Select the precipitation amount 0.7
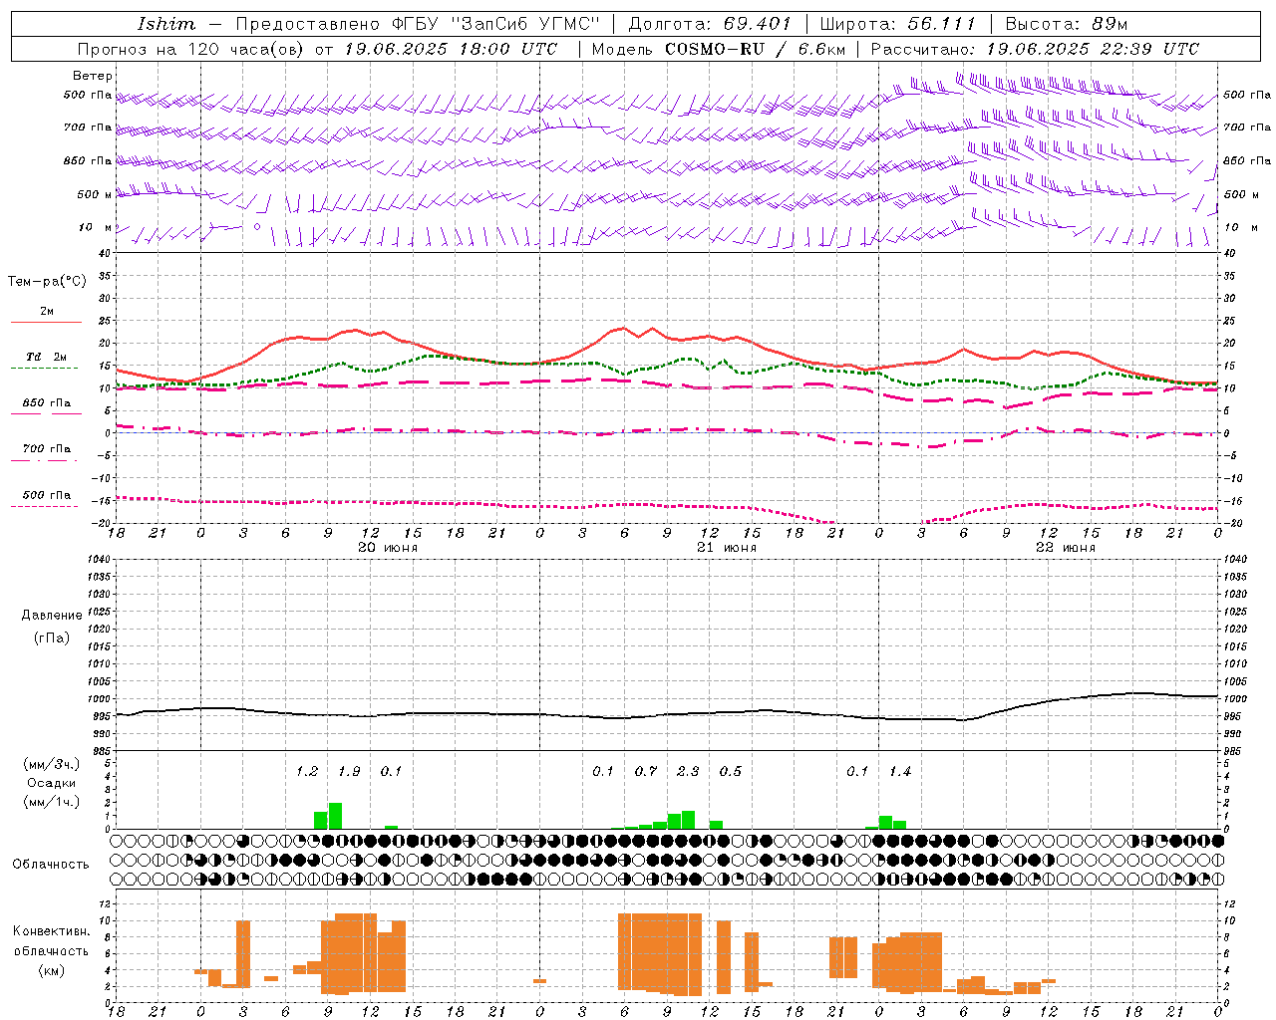 (x=646, y=772)
